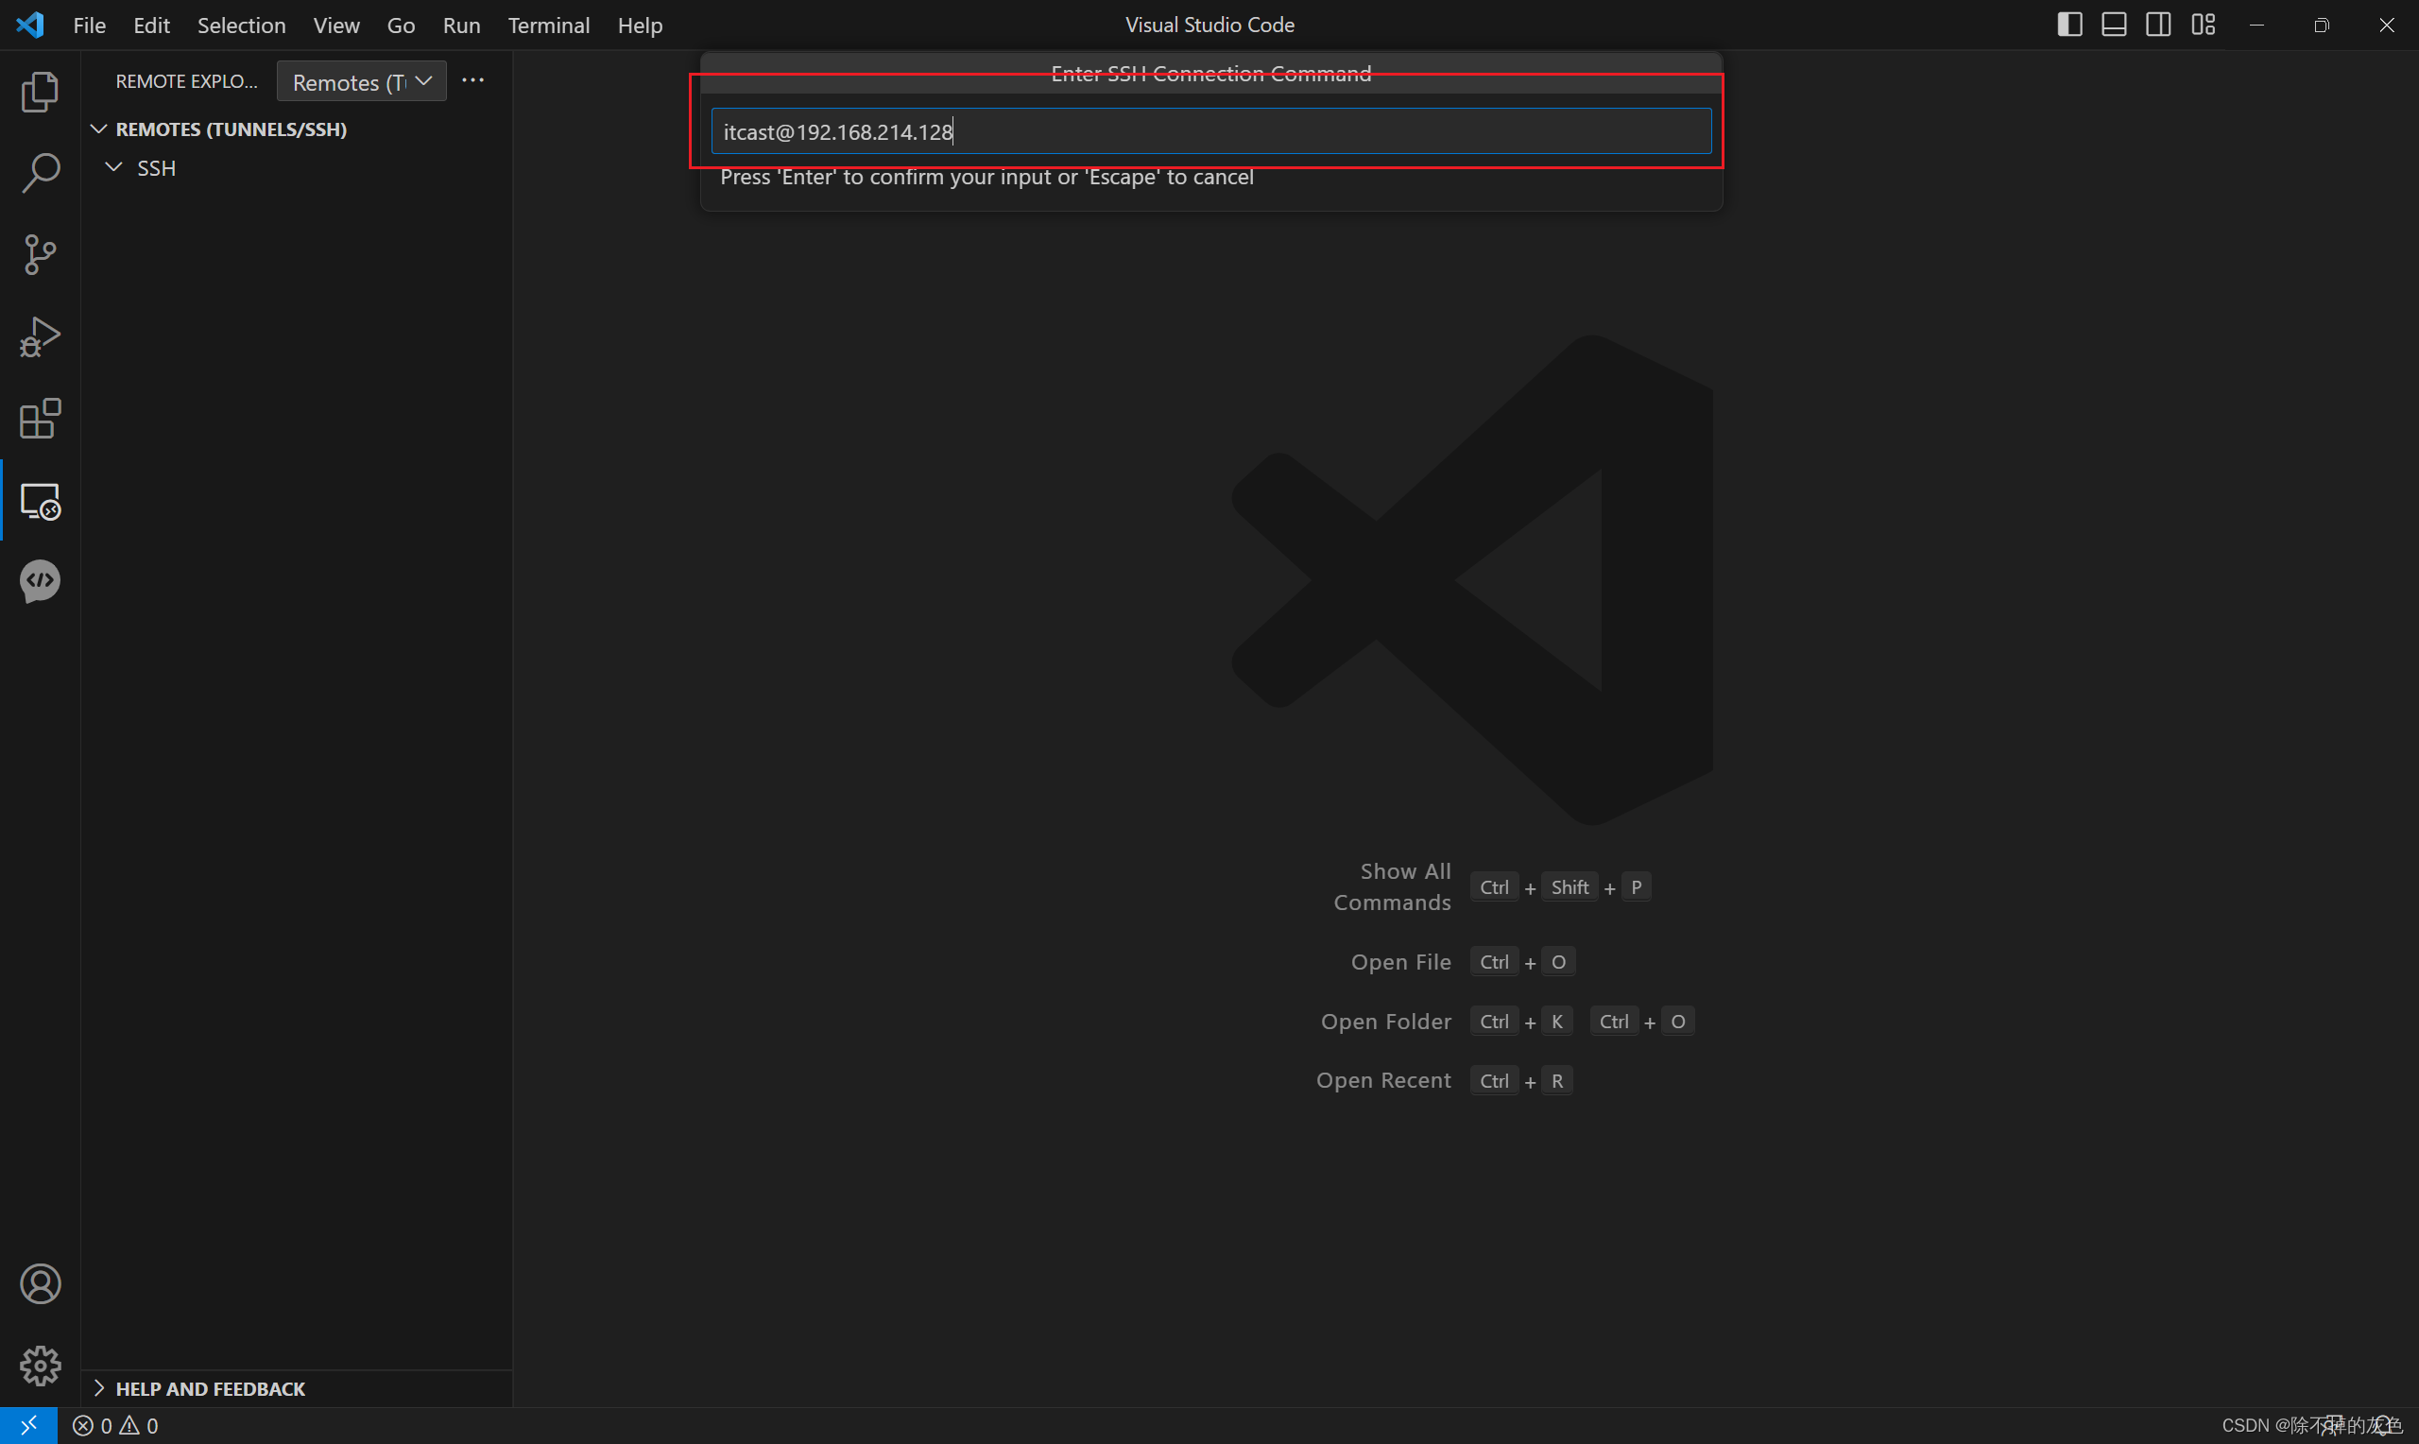Open the Manage settings gear
This screenshot has height=1444, width=2419.
(x=40, y=1366)
